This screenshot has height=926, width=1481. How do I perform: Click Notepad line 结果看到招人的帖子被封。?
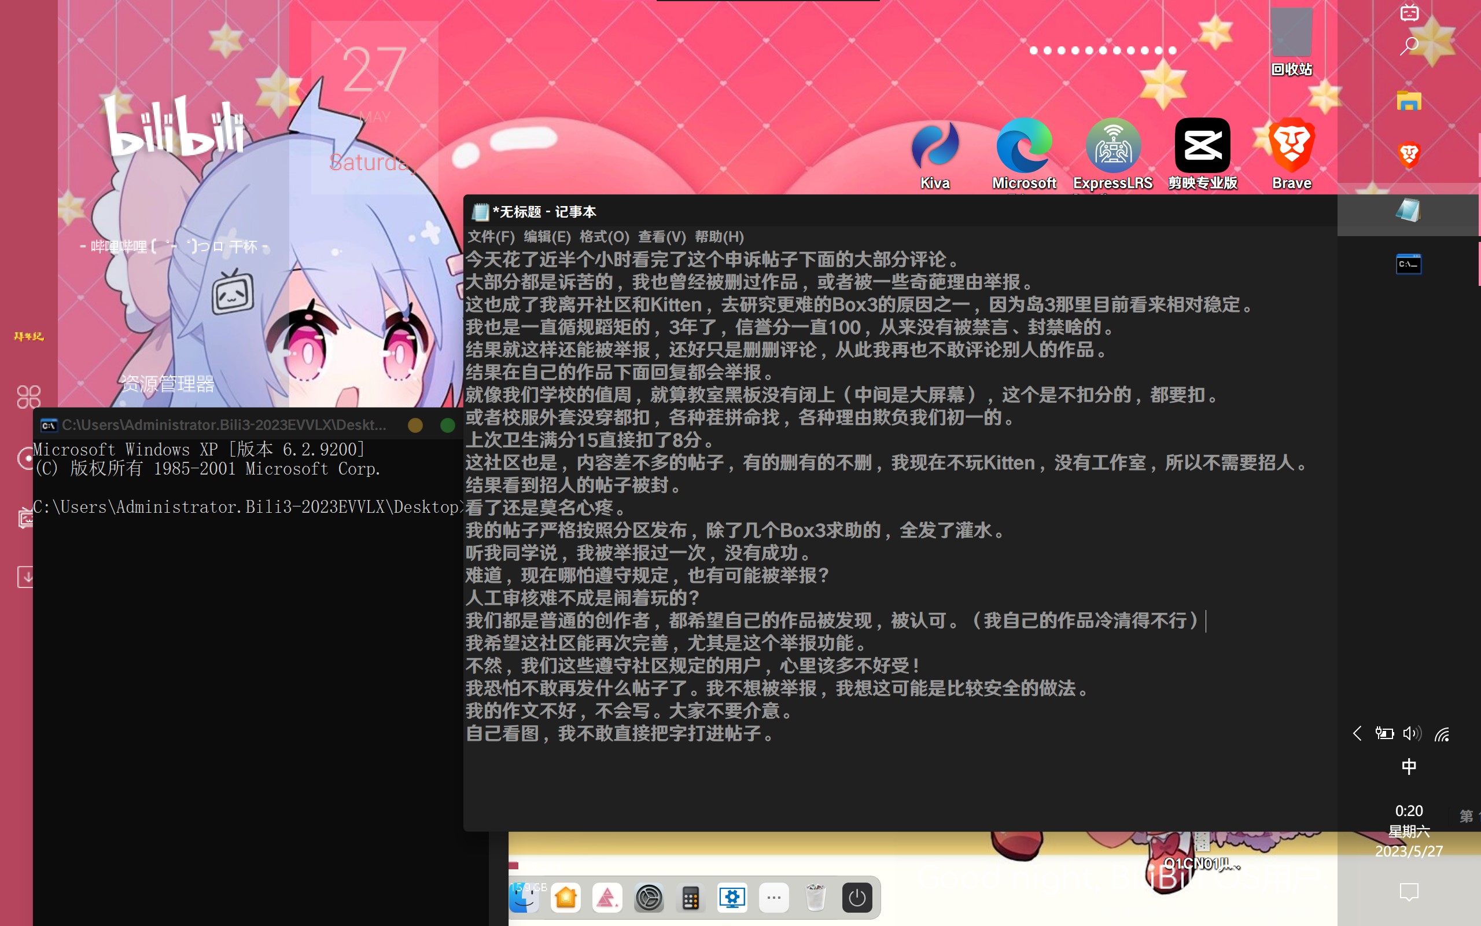click(573, 485)
